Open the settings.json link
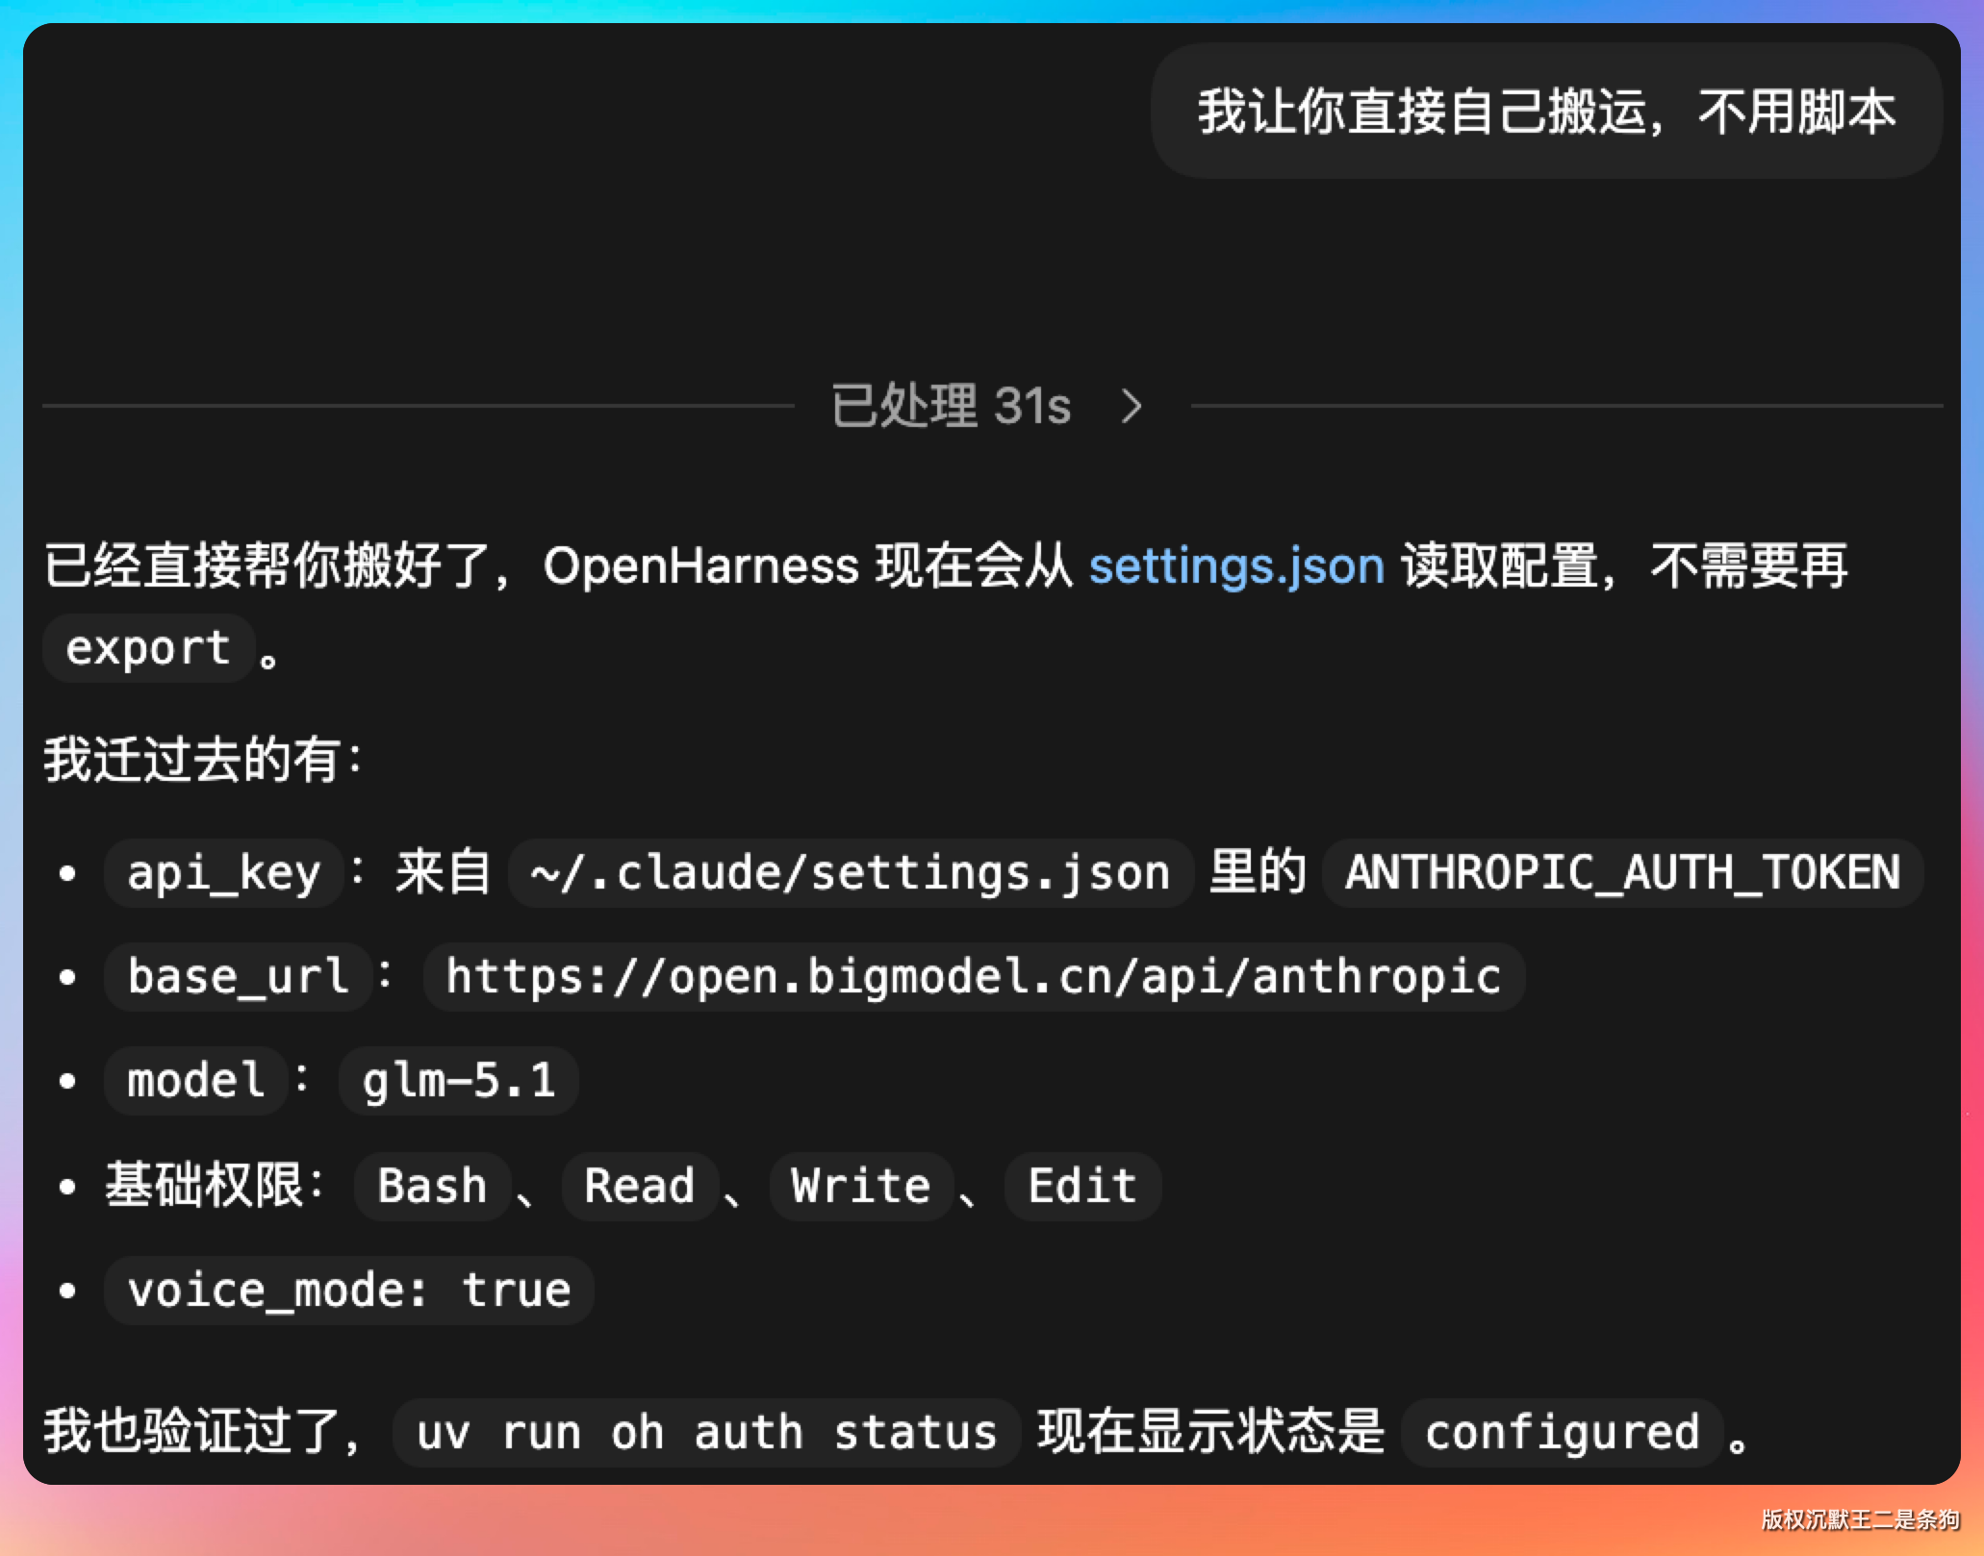 [1235, 565]
